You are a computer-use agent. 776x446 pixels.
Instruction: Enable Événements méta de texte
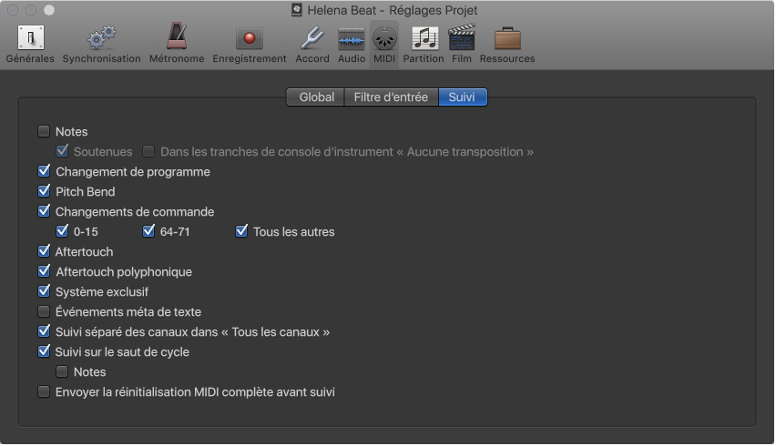[44, 311]
